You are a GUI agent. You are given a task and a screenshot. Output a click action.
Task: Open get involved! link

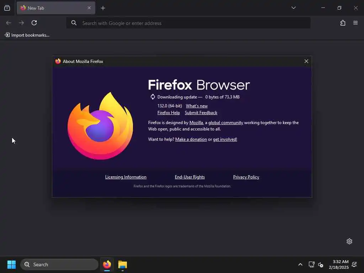pos(225,139)
